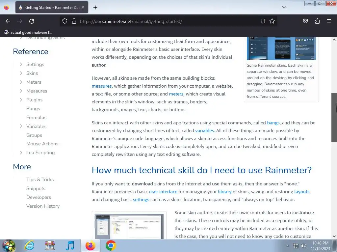Viewport: 337px width, 252px height.
Task: Click the address bar URL
Action: (x=131, y=21)
